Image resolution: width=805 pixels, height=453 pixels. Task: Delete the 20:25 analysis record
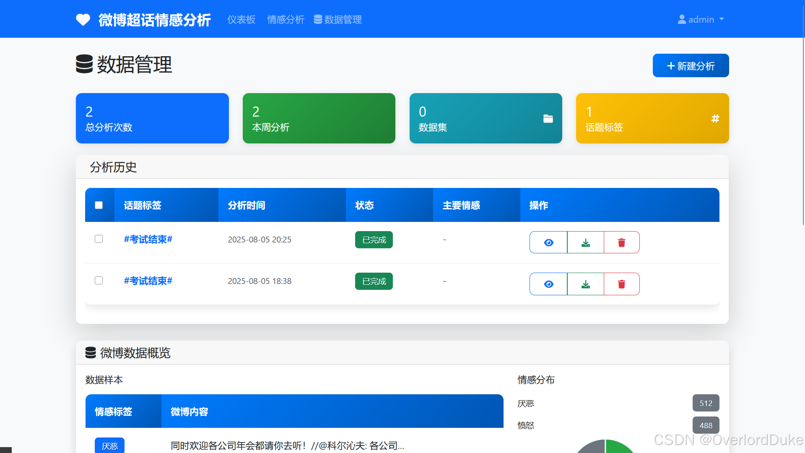pos(622,242)
